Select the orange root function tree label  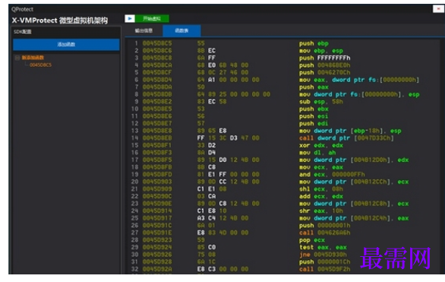pos(33,58)
